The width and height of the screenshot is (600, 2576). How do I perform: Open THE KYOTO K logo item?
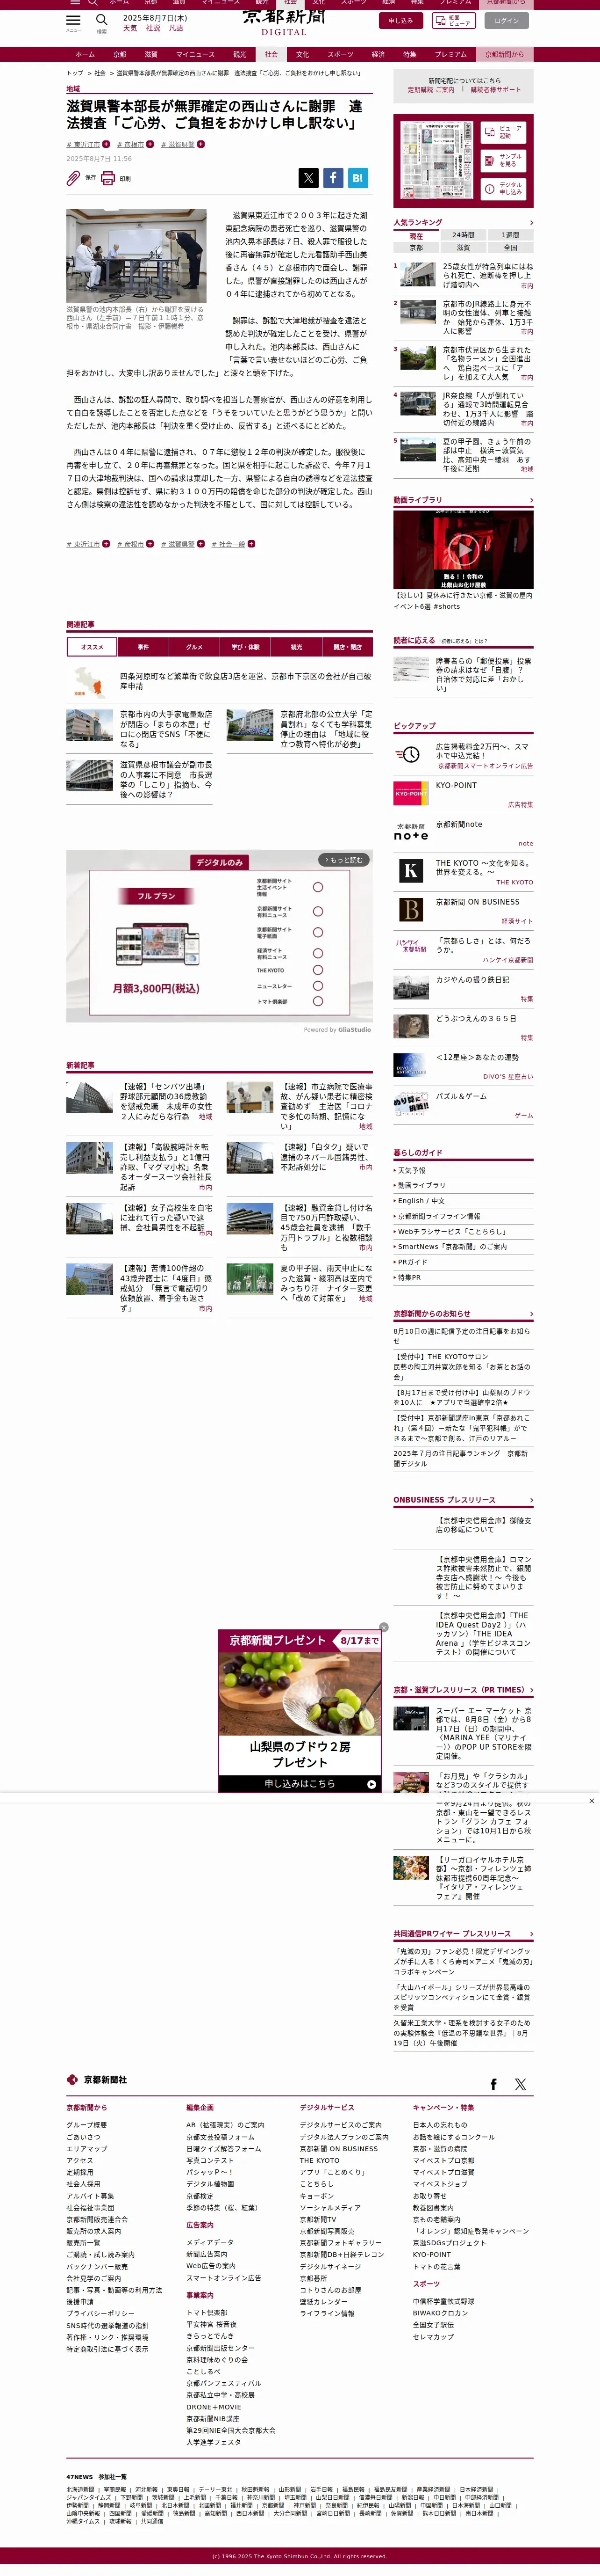click(410, 870)
